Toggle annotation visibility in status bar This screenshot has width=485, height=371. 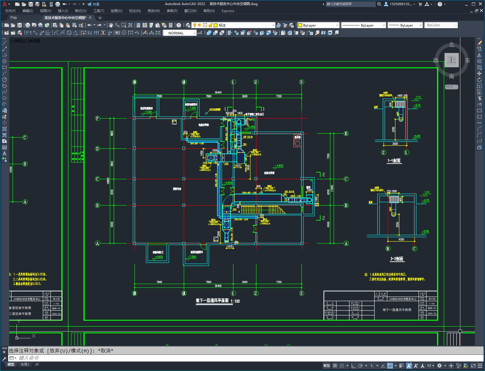click(409, 365)
